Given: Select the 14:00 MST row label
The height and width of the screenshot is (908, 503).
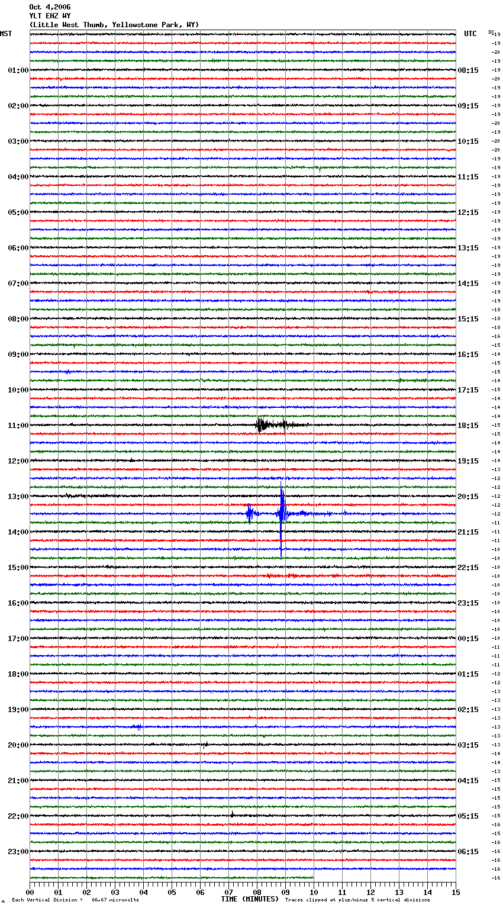Looking at the screenshot, I should tap(18, 532).
